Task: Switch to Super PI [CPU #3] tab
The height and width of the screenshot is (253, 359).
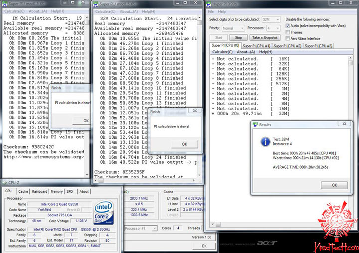Action: pyautogui.click(x=318, y=46)
